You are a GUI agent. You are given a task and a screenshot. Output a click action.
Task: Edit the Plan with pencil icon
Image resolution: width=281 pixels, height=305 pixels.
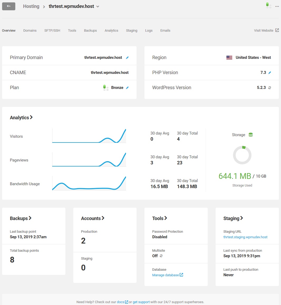127,88
